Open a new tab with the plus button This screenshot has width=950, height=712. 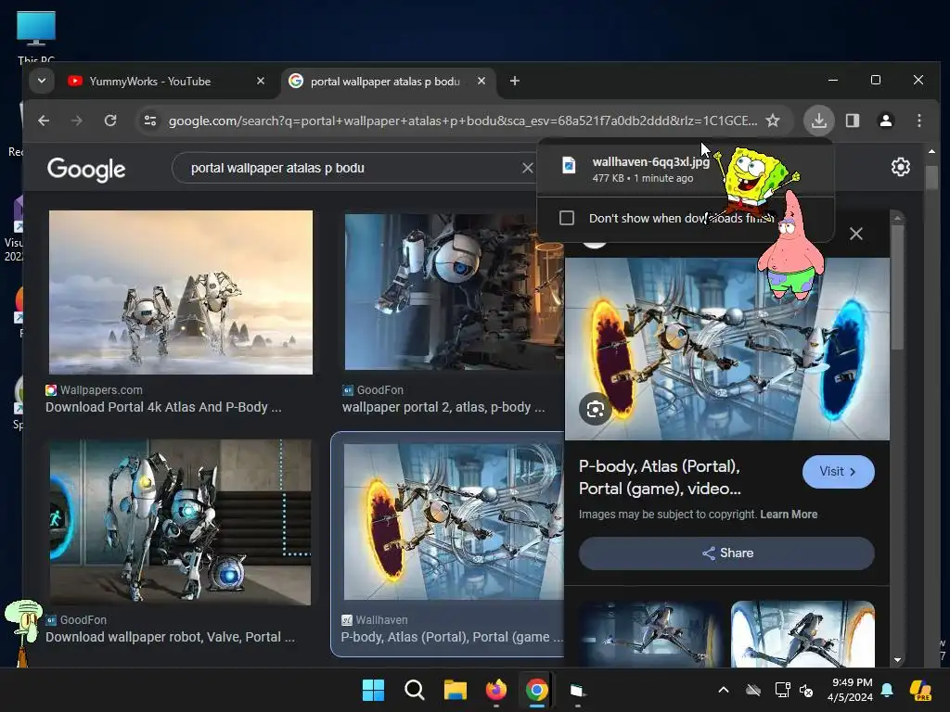click(514, 82)
